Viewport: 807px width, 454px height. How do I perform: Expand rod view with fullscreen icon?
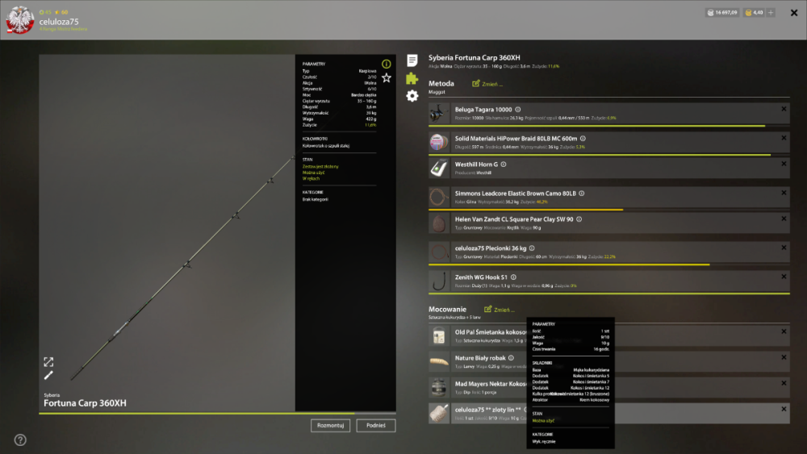coord(48,362)
